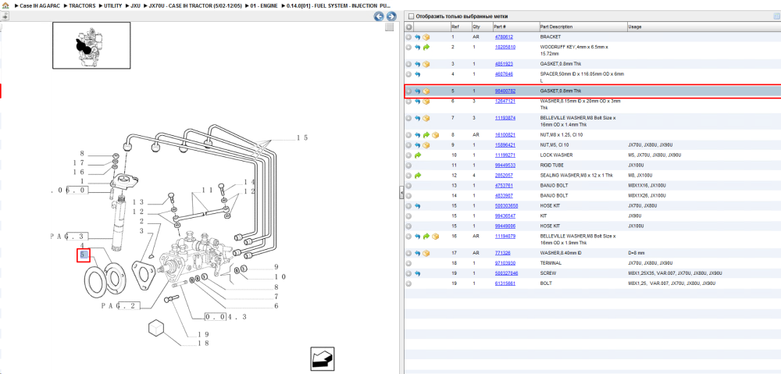Screen dimensions: 781x374
Task: Select callout number 5 in the diagram
Action: (x=83, y=255)
